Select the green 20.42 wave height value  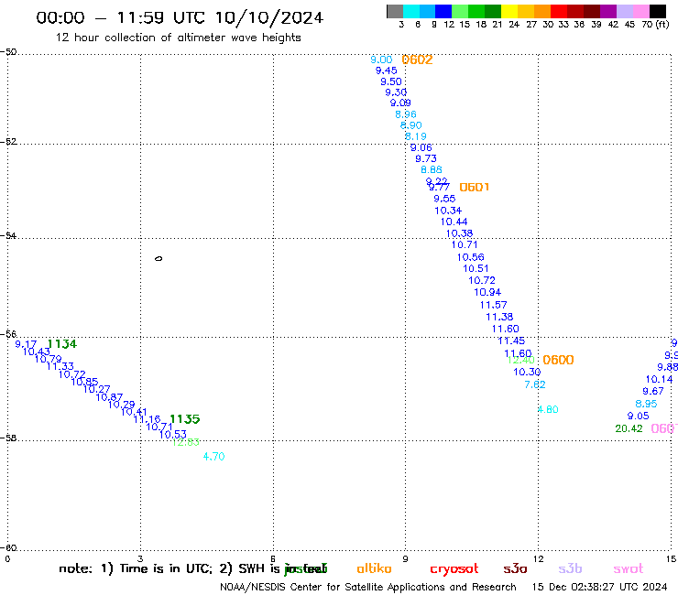click(x=629, y=428)
